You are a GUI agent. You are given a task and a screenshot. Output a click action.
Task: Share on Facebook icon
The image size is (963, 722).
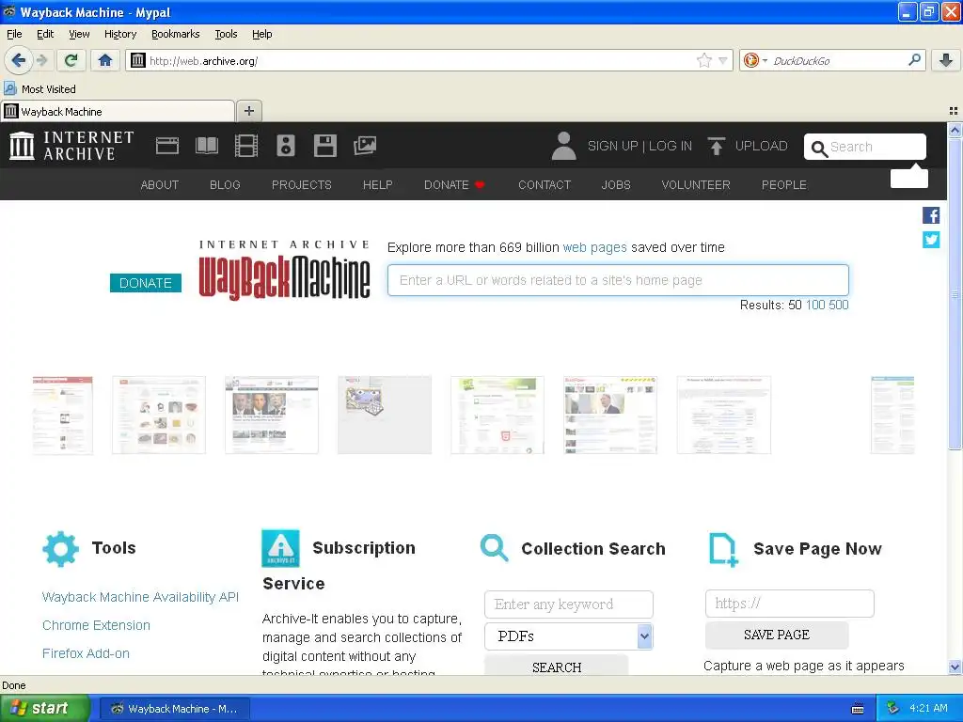(931, 215)
